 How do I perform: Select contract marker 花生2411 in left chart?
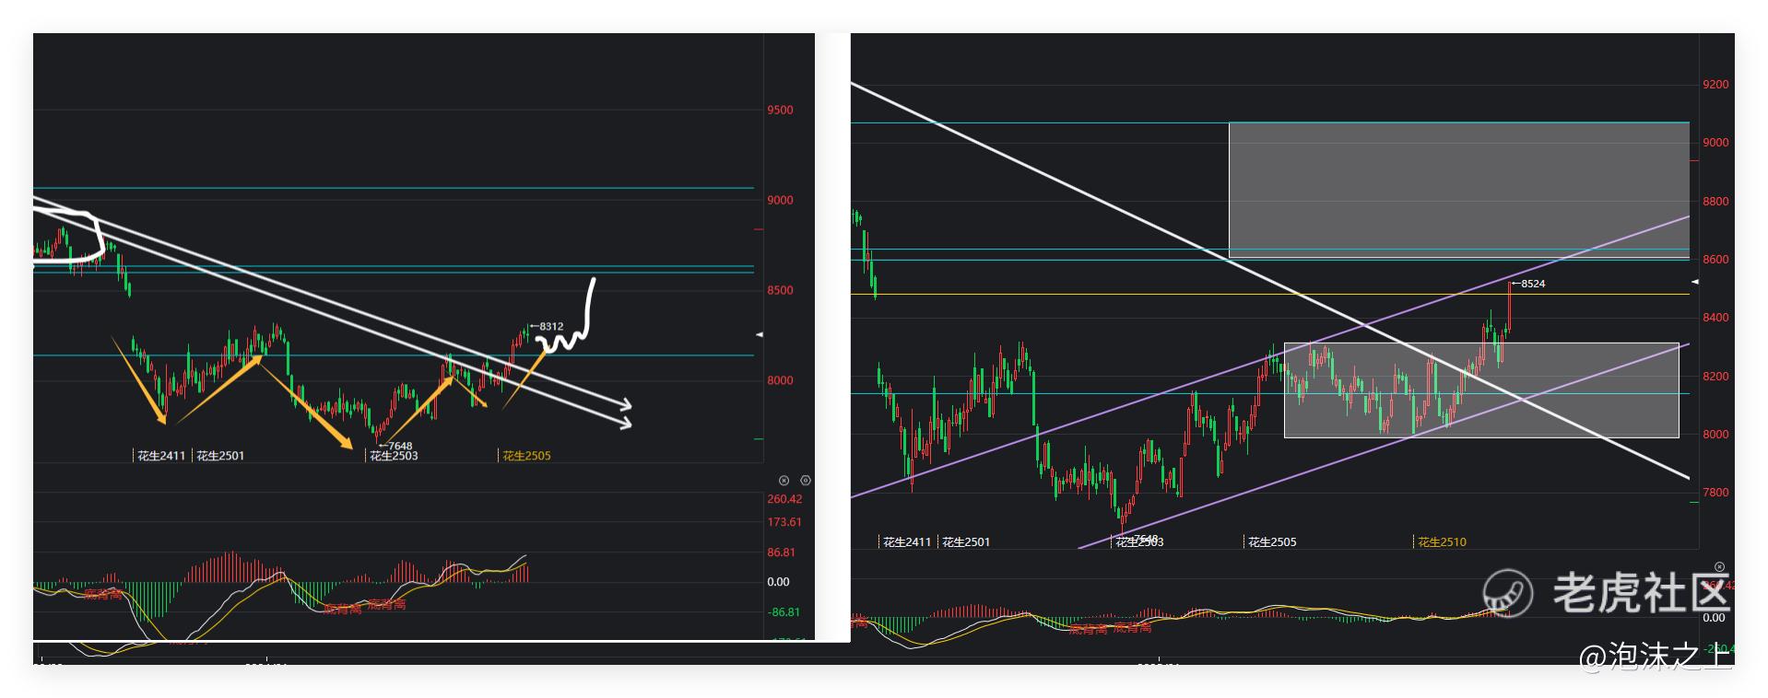coord(161,456)
